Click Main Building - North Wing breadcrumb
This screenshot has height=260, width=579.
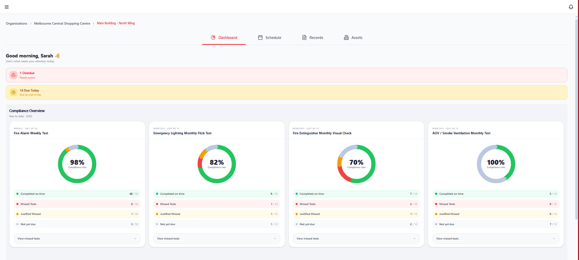(116, 23)
